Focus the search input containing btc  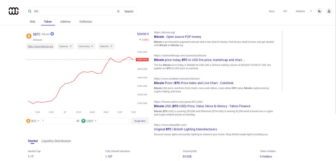pyautogui.click(x=74, y=11)
